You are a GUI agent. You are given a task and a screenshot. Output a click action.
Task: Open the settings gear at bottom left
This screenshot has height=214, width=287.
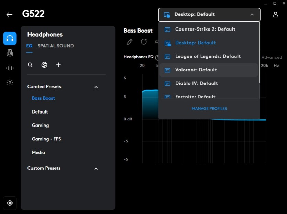(x=10, y=203)
